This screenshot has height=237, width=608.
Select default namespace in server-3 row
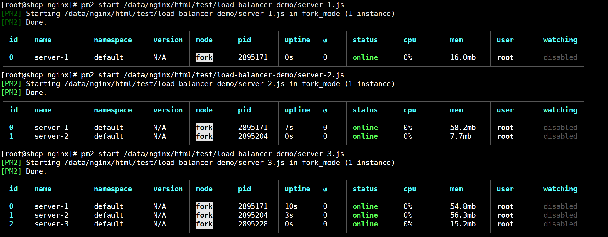pos(109,224)
